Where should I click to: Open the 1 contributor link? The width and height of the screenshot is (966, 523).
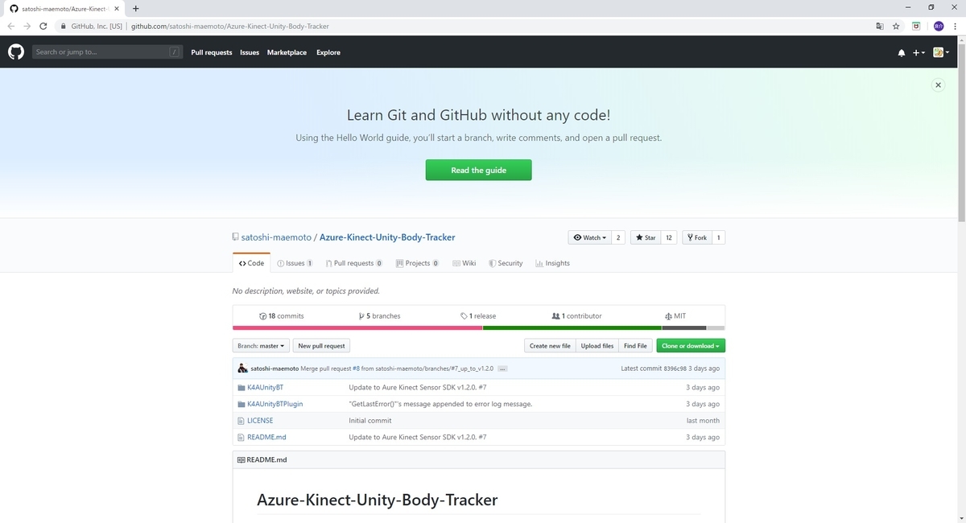(x=576, y=316)
